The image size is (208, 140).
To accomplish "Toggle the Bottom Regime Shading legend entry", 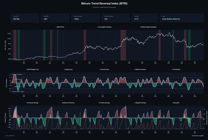I will click(x=148, y=27).
